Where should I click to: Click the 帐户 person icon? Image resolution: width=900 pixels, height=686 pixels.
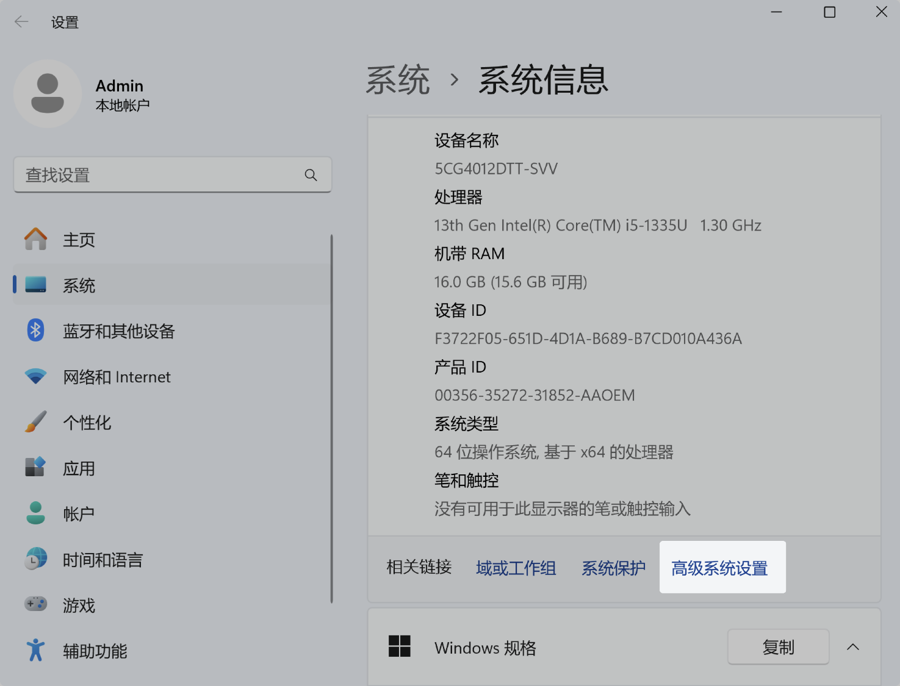click(x=35, y=513)
